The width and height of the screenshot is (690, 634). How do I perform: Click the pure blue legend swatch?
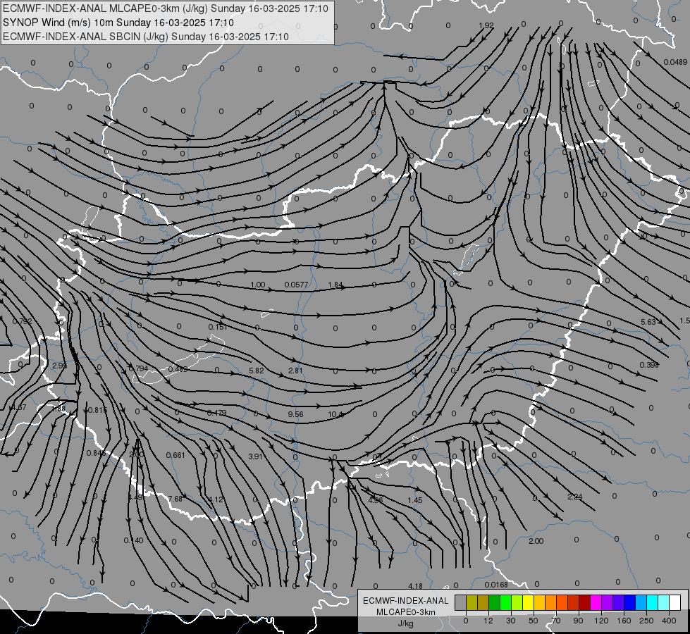629,603
